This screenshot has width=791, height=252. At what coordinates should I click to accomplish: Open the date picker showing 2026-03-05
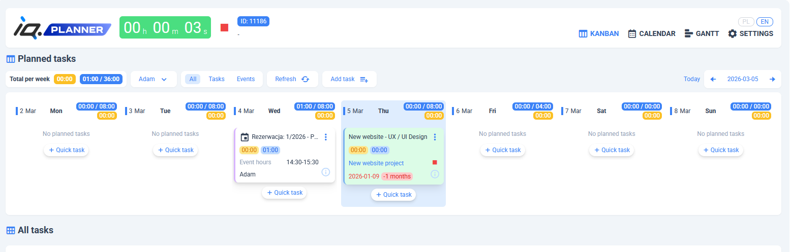tap(742, 79)
